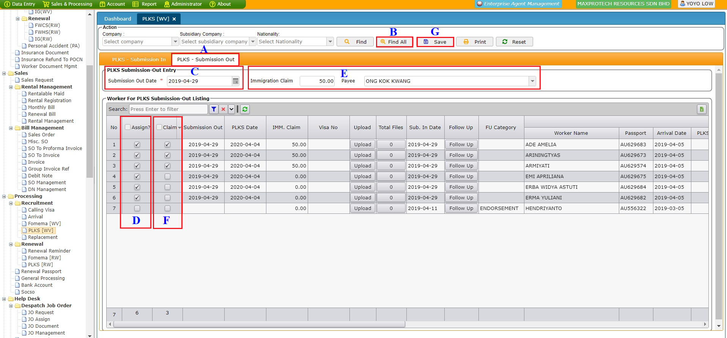
Task: Open the Select Nationality dropdown
Action: coord(330,42)
